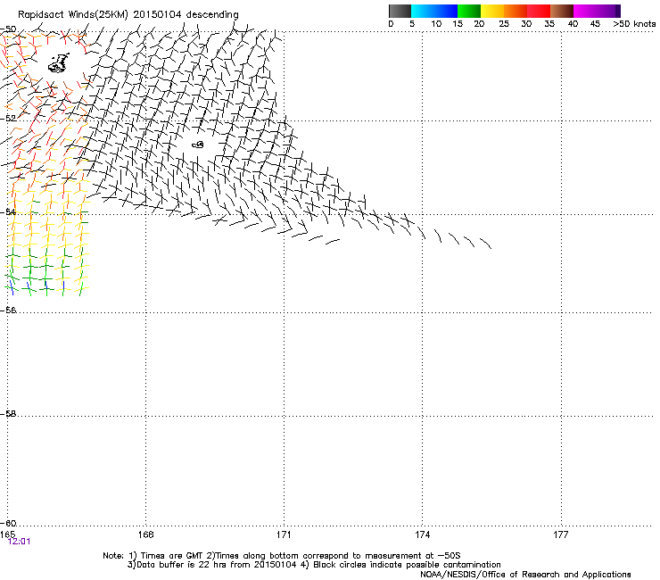Click the legend tick label '40'
The width and height of the screenshot is (660, 580).
pyautogui.click(x=573, y=24)
